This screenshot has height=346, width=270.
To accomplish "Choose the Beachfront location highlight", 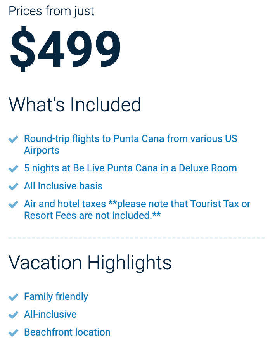I will [67, 332].
